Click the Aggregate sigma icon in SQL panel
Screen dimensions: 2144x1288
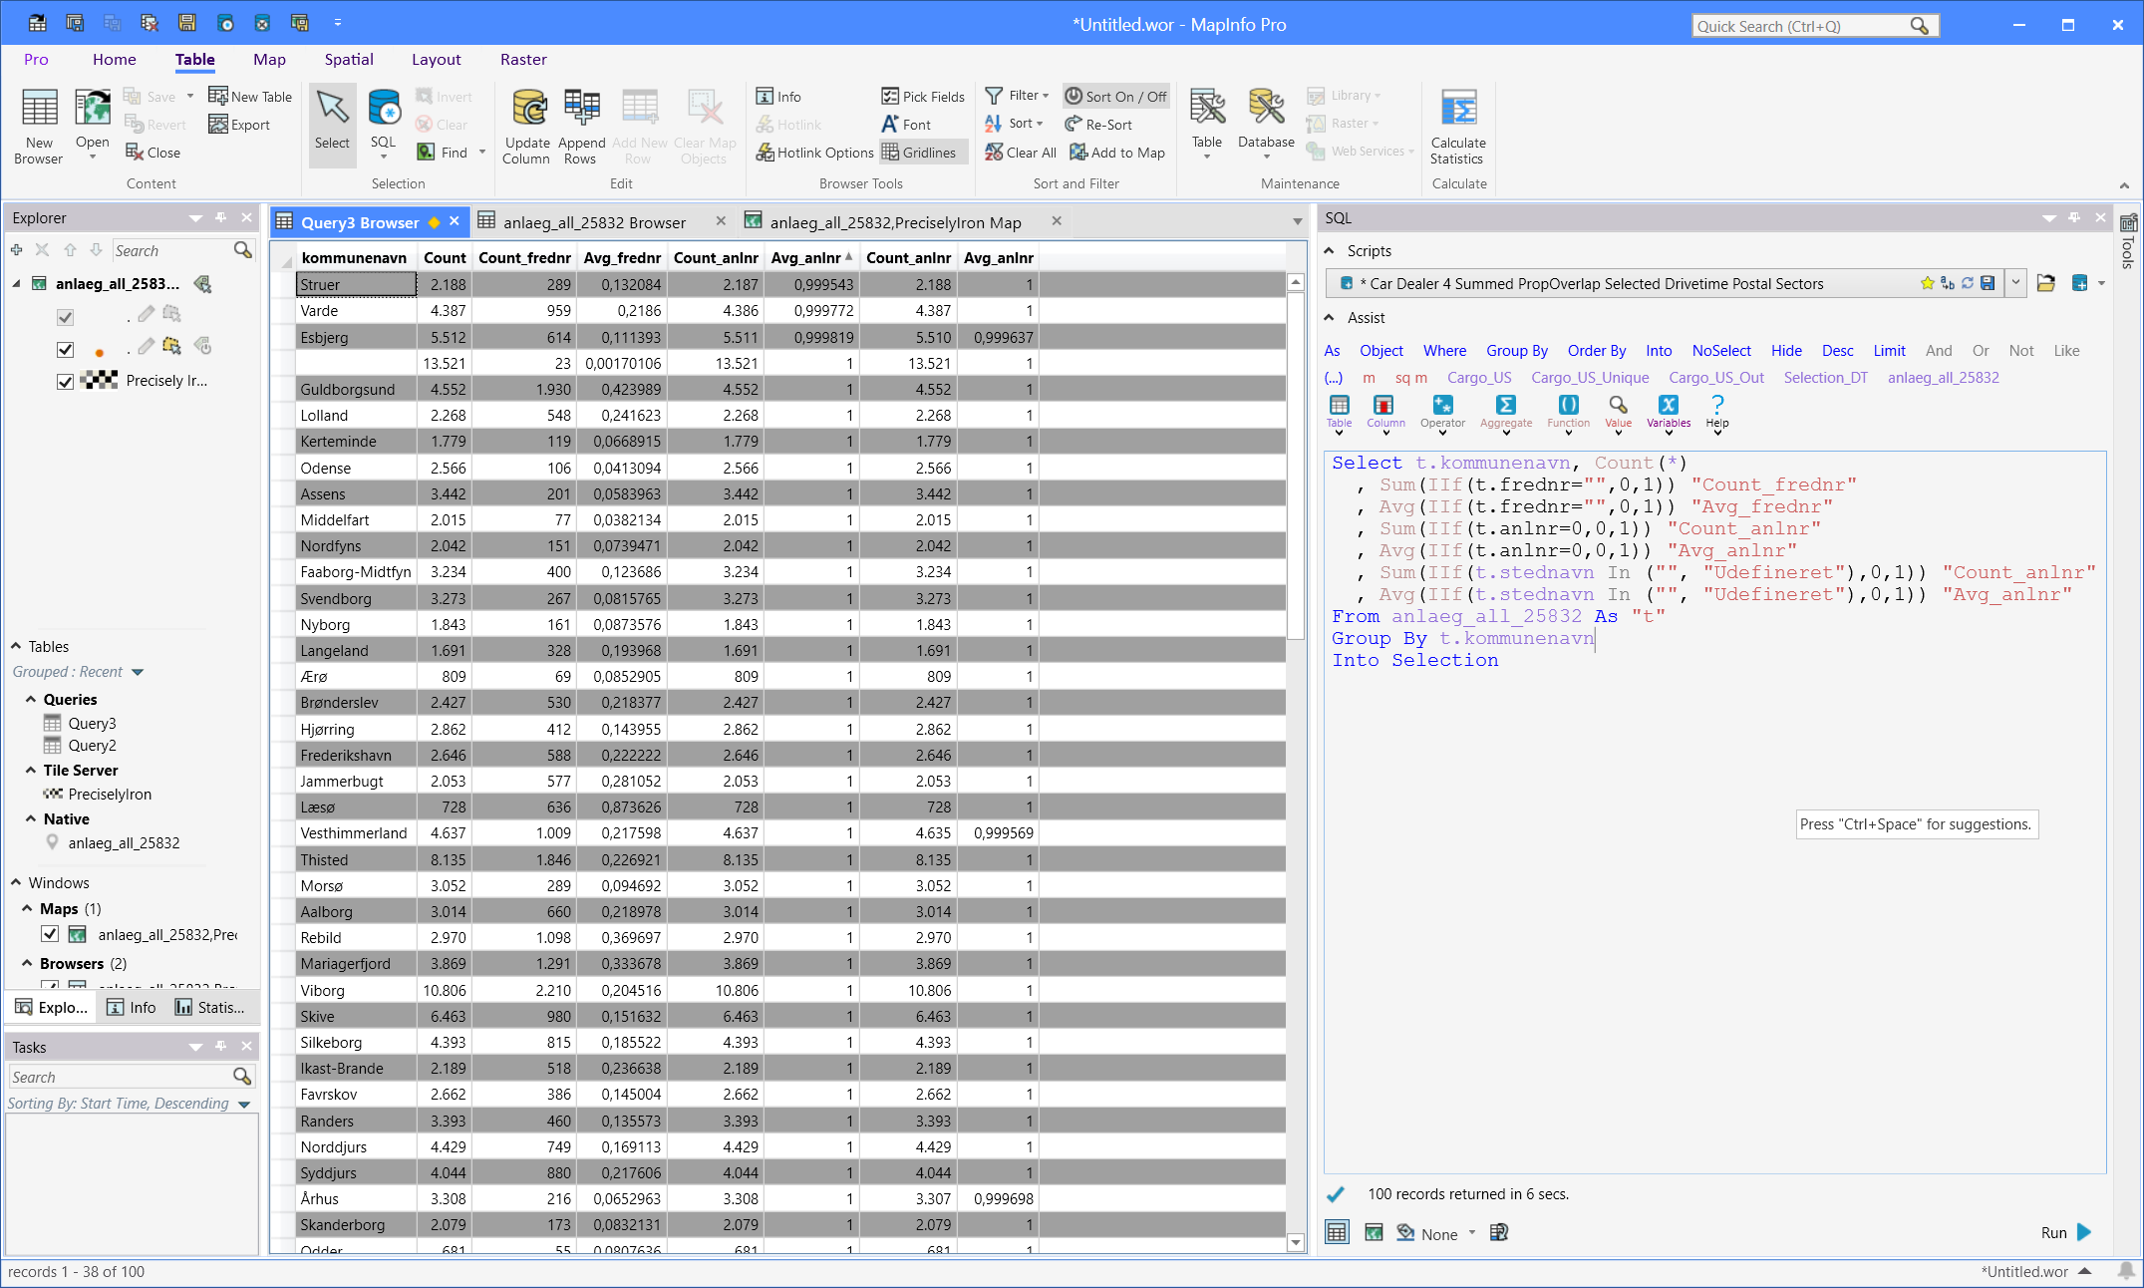[x=1505, y=405]
